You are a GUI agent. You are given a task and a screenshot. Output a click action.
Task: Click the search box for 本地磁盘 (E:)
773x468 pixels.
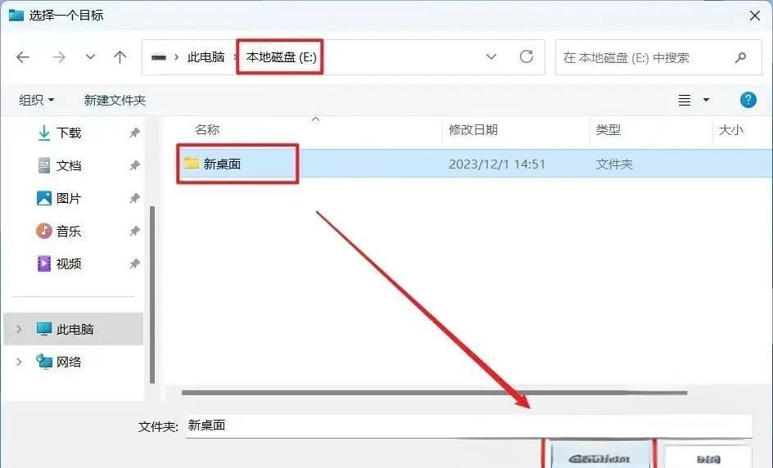pyautogui.click(x=658, y=57)
